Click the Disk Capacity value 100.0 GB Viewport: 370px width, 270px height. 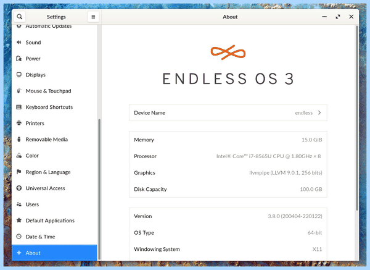point(311,189)
